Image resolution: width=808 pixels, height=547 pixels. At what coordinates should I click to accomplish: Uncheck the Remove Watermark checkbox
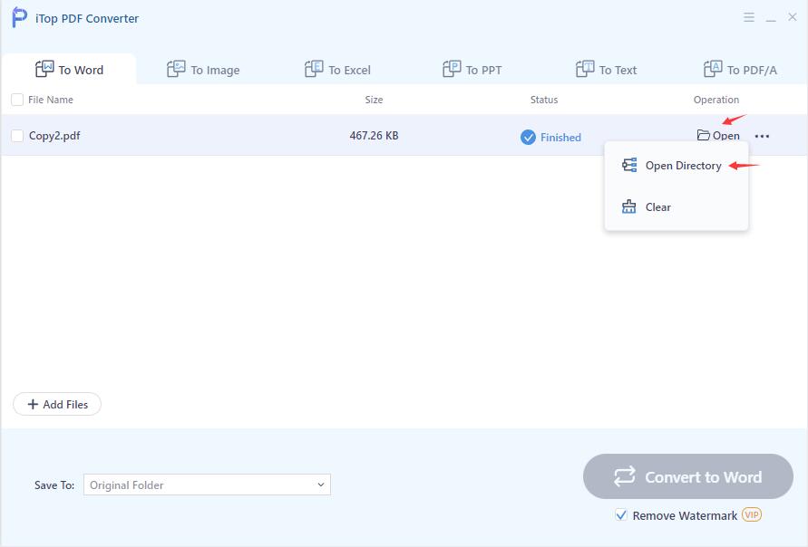[x=621, y=515]
